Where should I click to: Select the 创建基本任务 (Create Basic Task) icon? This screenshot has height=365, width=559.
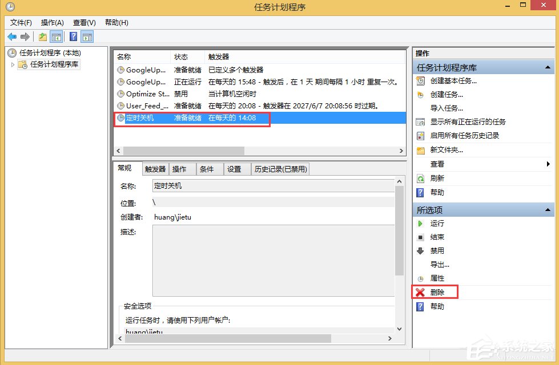tap(421, 80)
